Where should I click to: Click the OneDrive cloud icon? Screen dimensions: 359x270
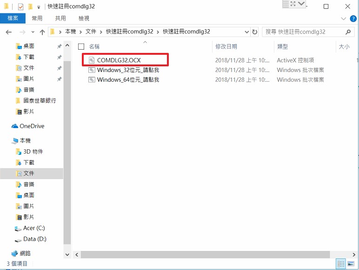click(x=15, y=126)
